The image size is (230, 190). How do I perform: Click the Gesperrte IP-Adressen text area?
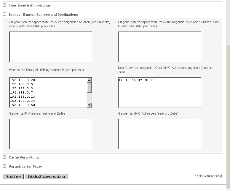pyautogui.click(x=50, y=134)
